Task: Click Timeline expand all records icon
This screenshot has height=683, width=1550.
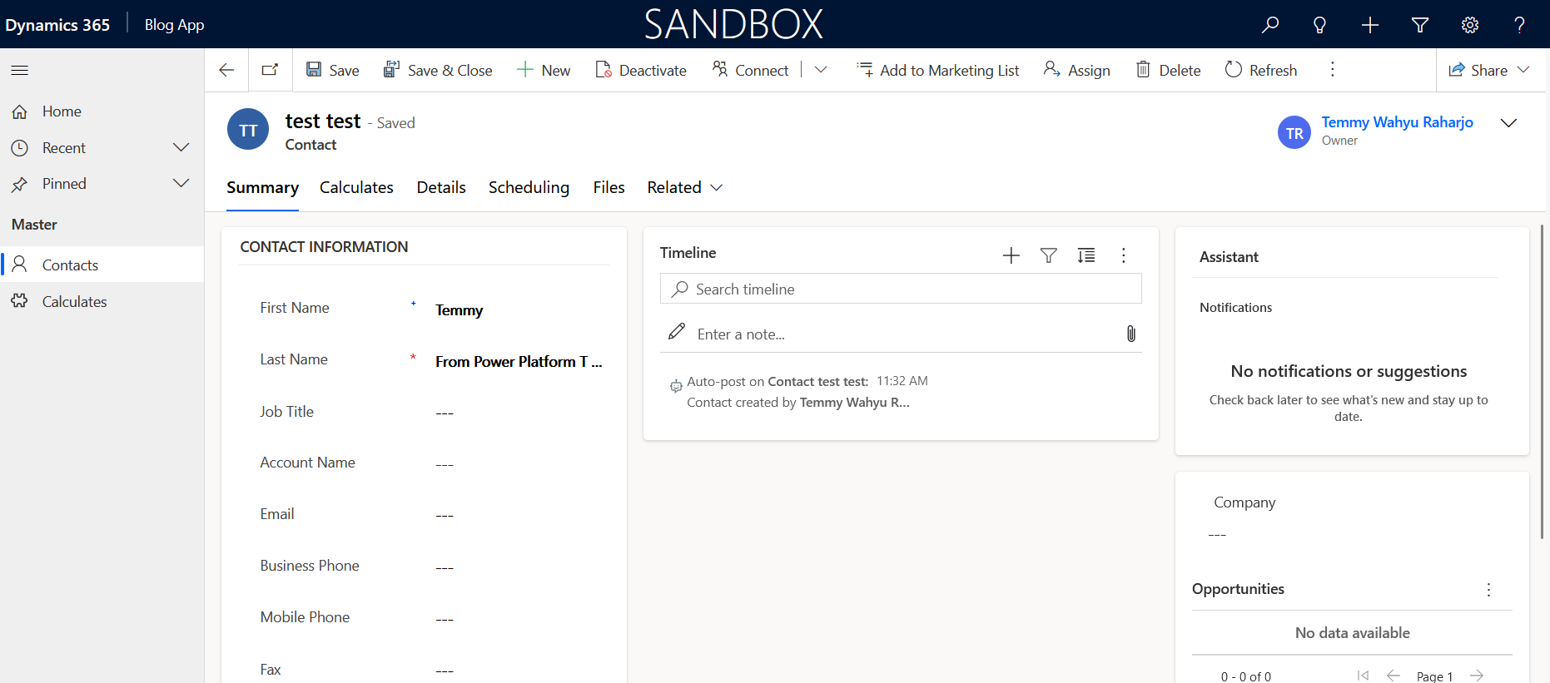Action: [x=1086, y=255]
